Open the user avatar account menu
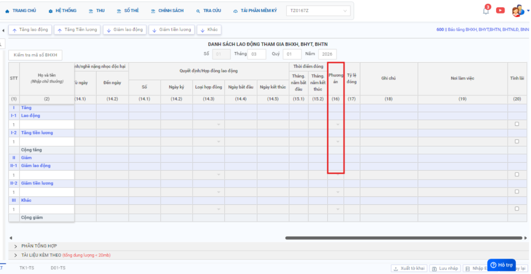The width and height of the screenshot is (531, 274). click(x=518, y=11)
